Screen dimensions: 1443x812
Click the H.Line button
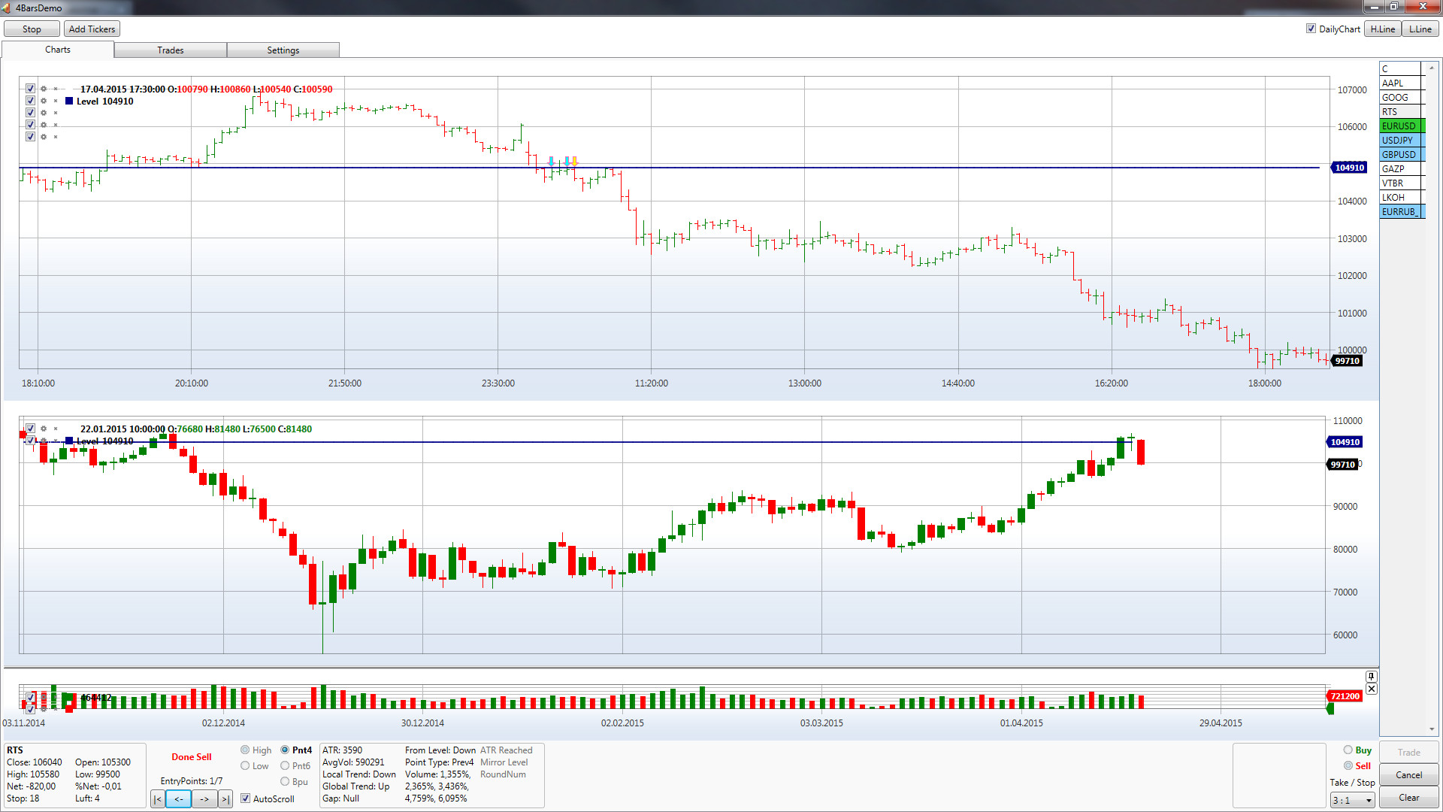(1382, 29)
